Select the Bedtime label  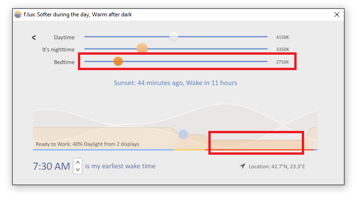click(64, 62)
